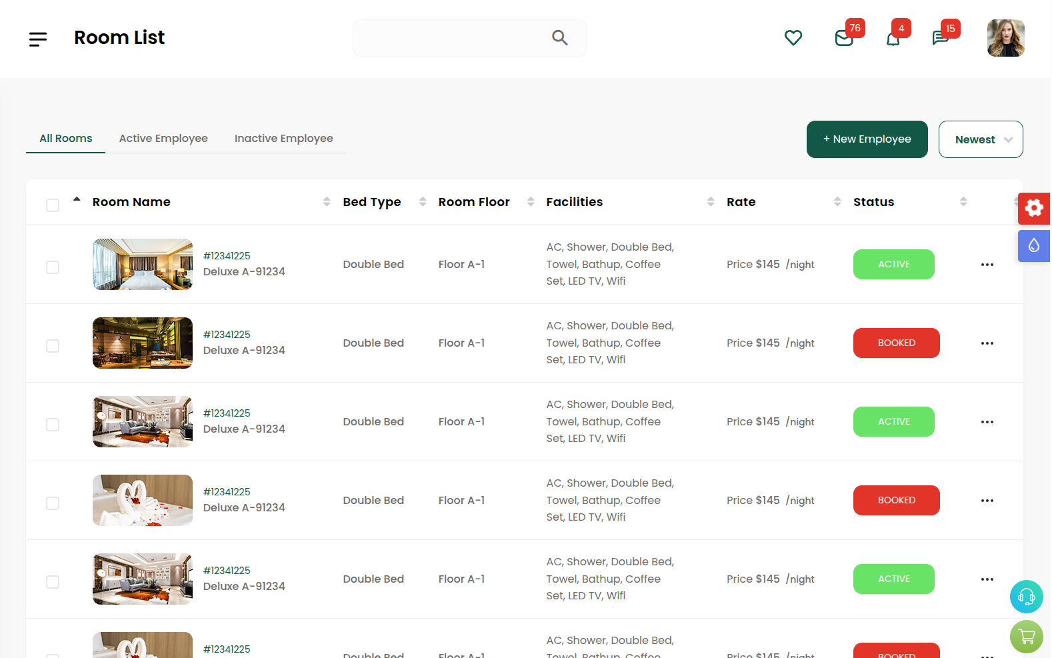Open the notification bell with 4 badge
The image size is (1052, 658).
pyautogui.click(x=893, y=39)
